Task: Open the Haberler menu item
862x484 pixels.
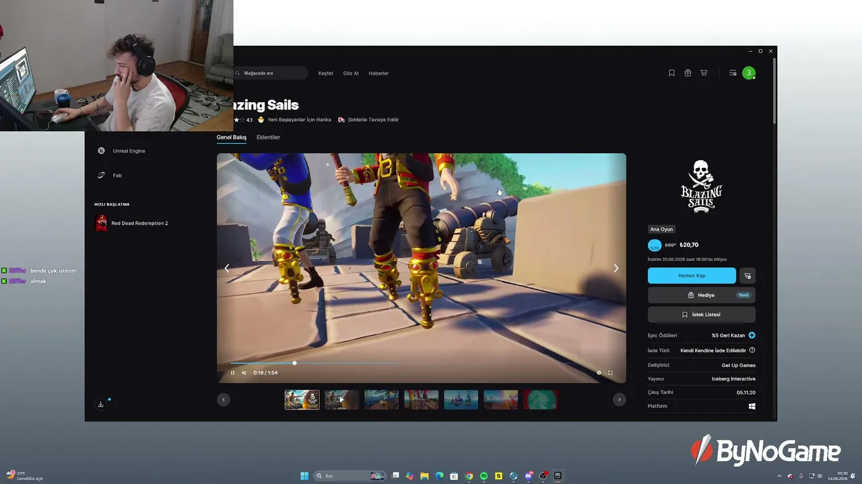Action: [x=378, y=73]
